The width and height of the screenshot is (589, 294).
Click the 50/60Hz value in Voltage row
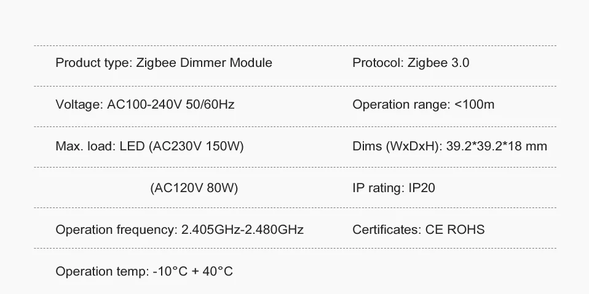pyautogui.click(x=210, y=104)
